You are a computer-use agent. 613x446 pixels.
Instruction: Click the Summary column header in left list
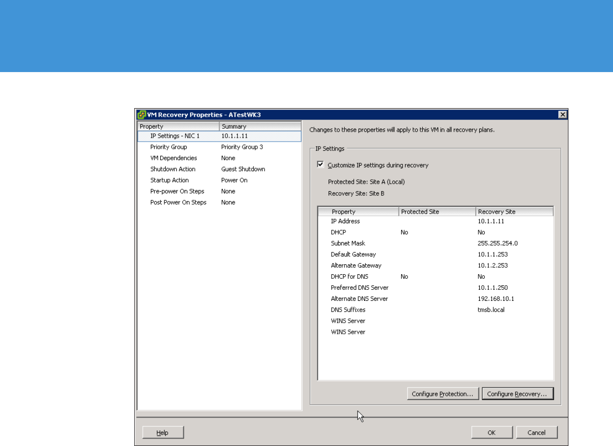click(260, 126)
